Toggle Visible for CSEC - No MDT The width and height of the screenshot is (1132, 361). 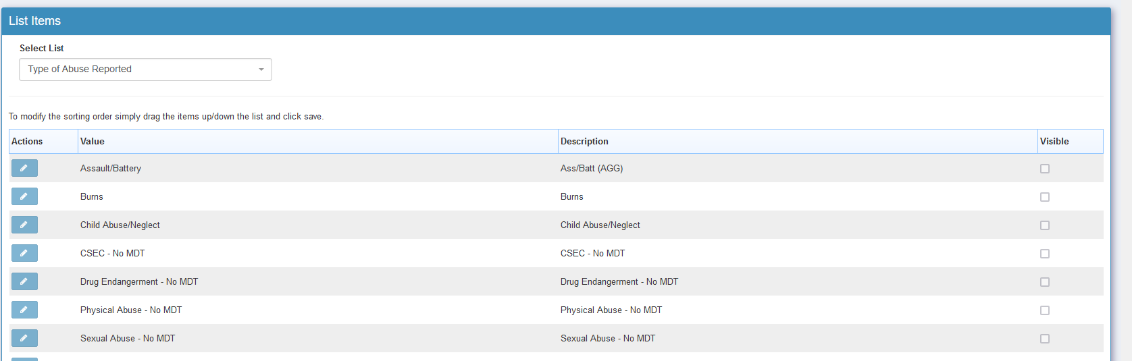[1045, 254]
